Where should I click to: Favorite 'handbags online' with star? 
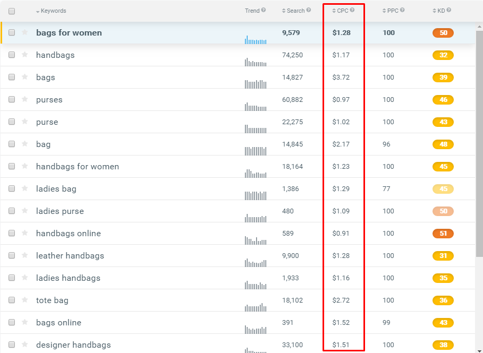click(x=25, y=233)
